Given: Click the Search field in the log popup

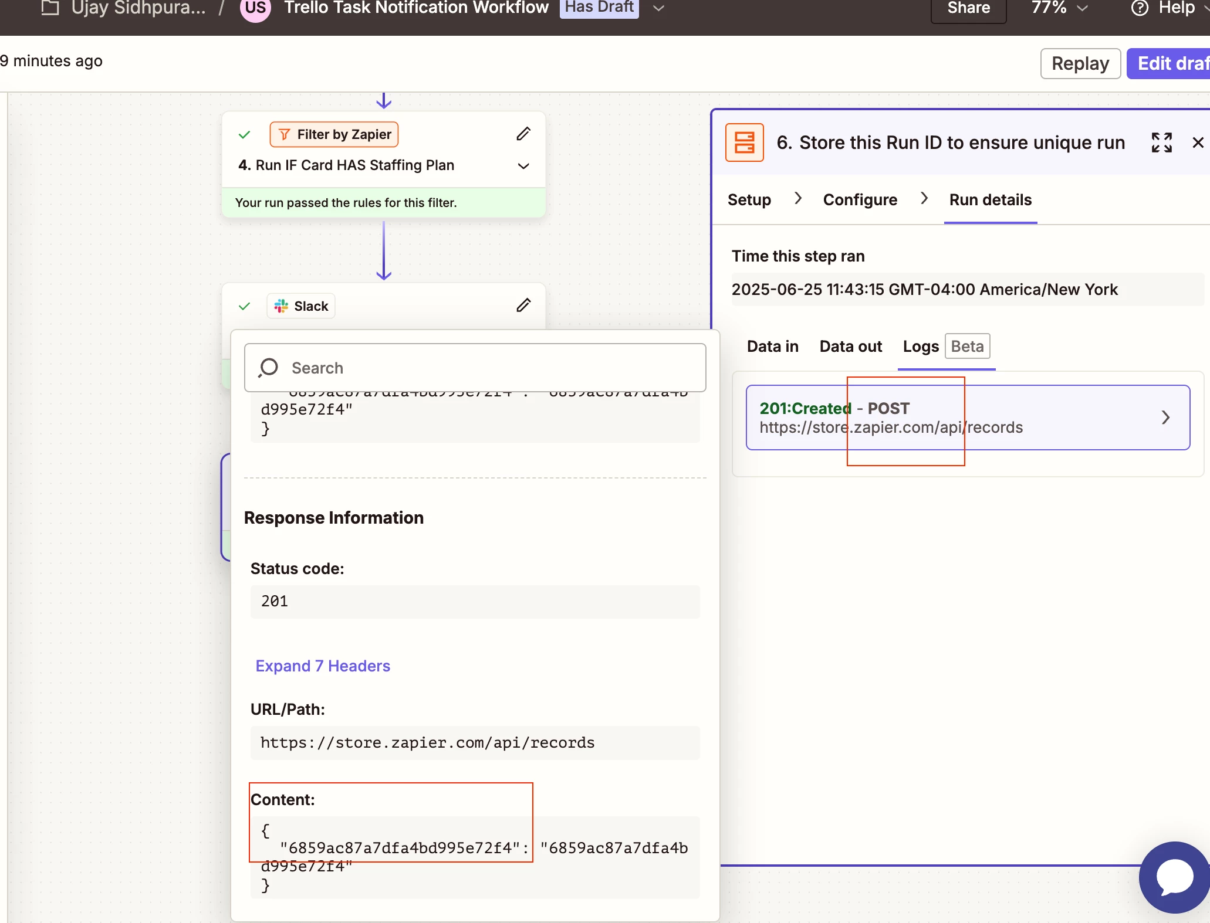Looking at the screenshot, I should click(475, 368).
